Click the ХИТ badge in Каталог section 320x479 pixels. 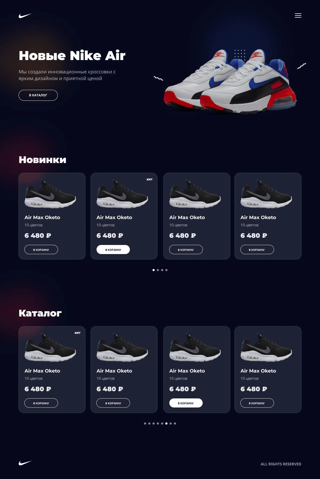coord(78,333)
